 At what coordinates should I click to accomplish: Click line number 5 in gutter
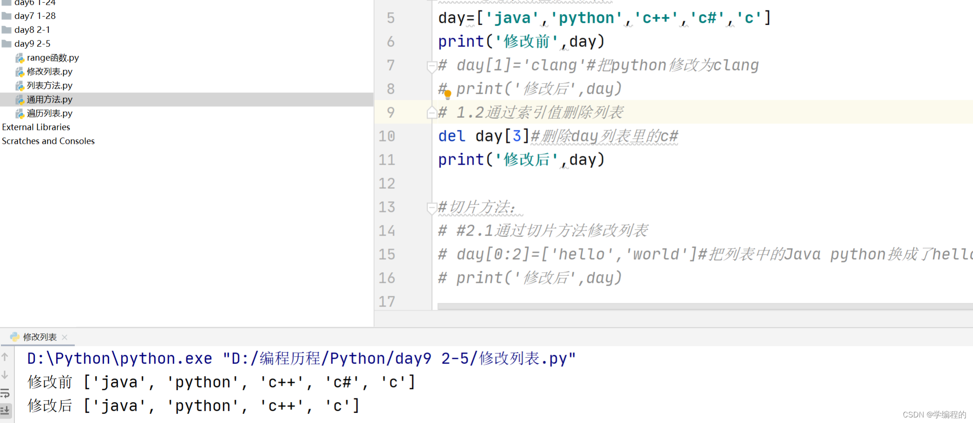[x=391, y=18]
